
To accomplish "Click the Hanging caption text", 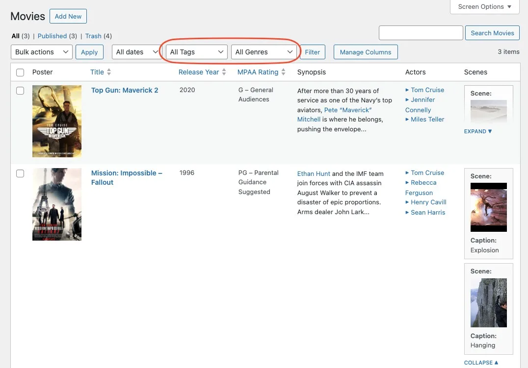I will click(x=483, y=345).
